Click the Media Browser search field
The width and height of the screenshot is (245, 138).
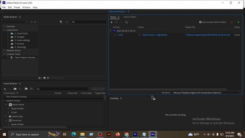pos(88,22)
